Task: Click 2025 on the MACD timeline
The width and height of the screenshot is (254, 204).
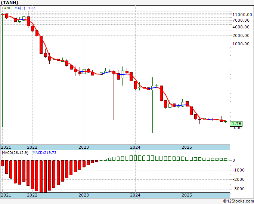Action: 187,195
